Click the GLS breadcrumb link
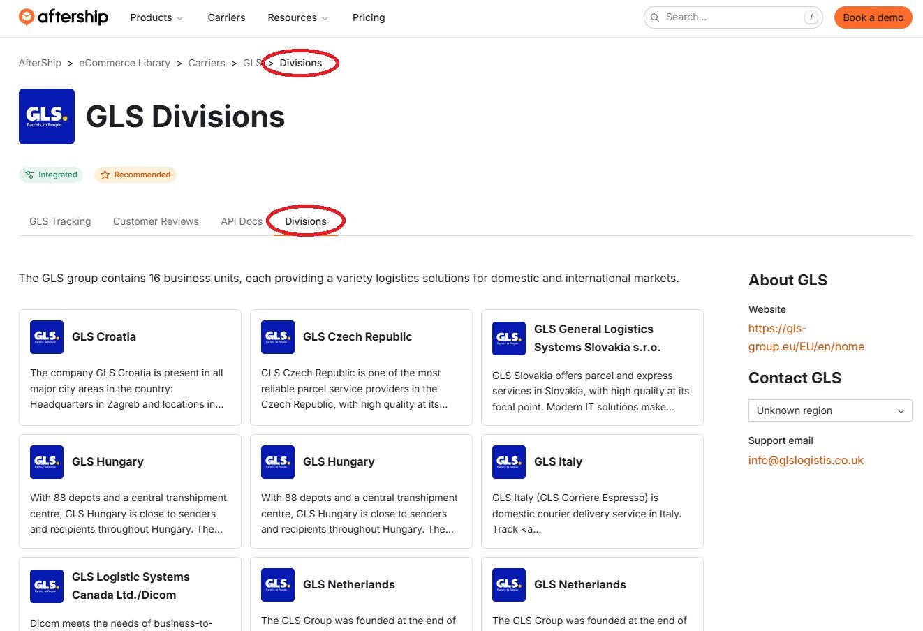Viewport: 923px width, 631px height. coord(252,63)
